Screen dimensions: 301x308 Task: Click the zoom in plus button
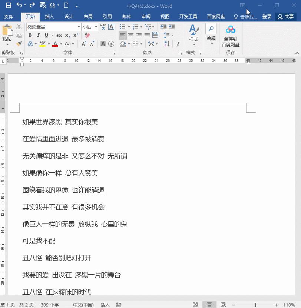tap(276, 305)
